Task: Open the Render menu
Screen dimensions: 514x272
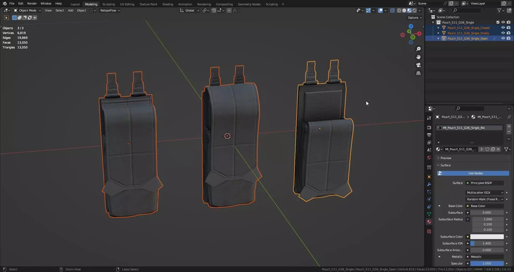Action: [x=32, y=3]
